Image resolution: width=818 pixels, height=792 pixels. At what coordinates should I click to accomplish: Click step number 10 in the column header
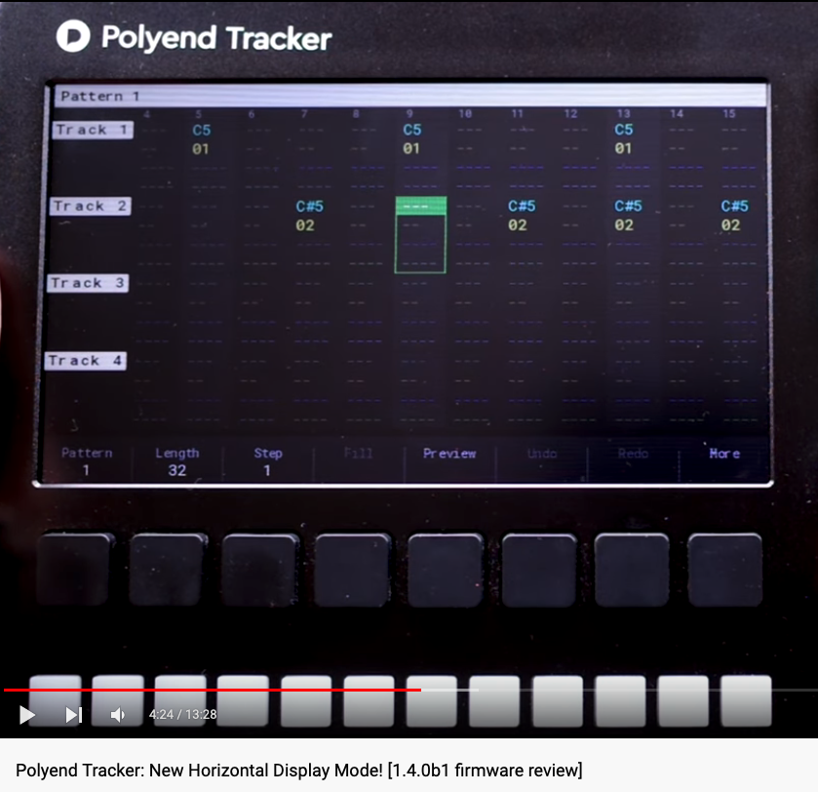(465, 114)
